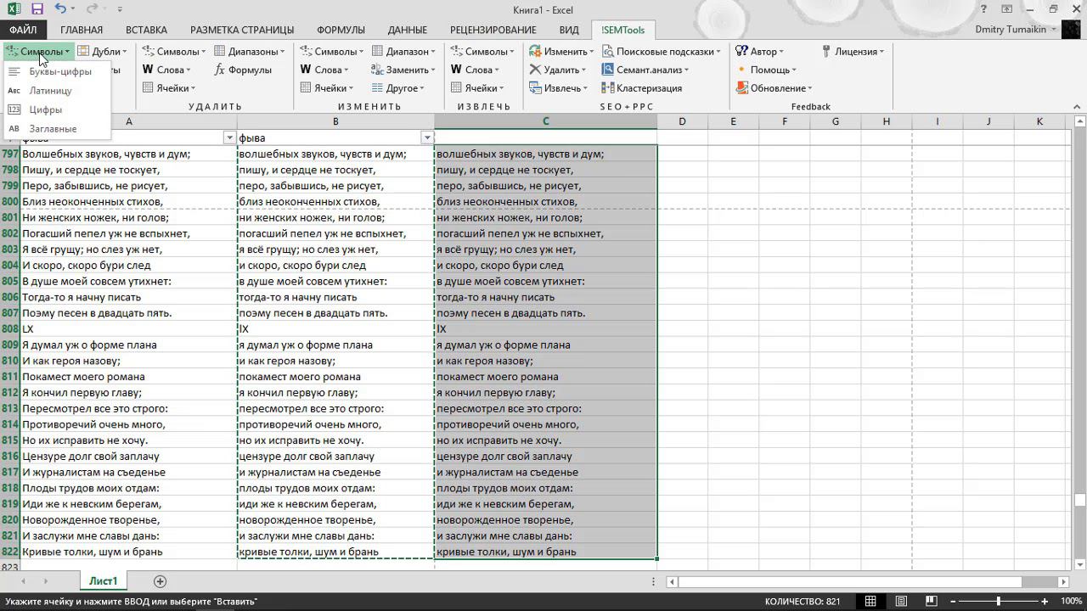
Task: Add a new sheet with the plus button
Action: coord(160,581)
